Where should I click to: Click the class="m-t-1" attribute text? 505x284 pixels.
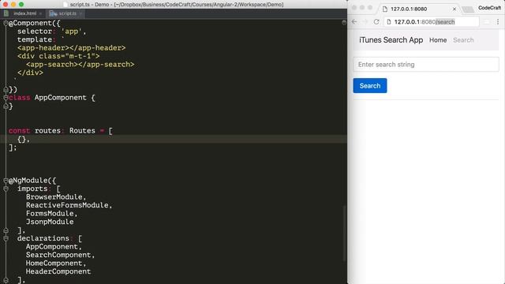[67, 56]
